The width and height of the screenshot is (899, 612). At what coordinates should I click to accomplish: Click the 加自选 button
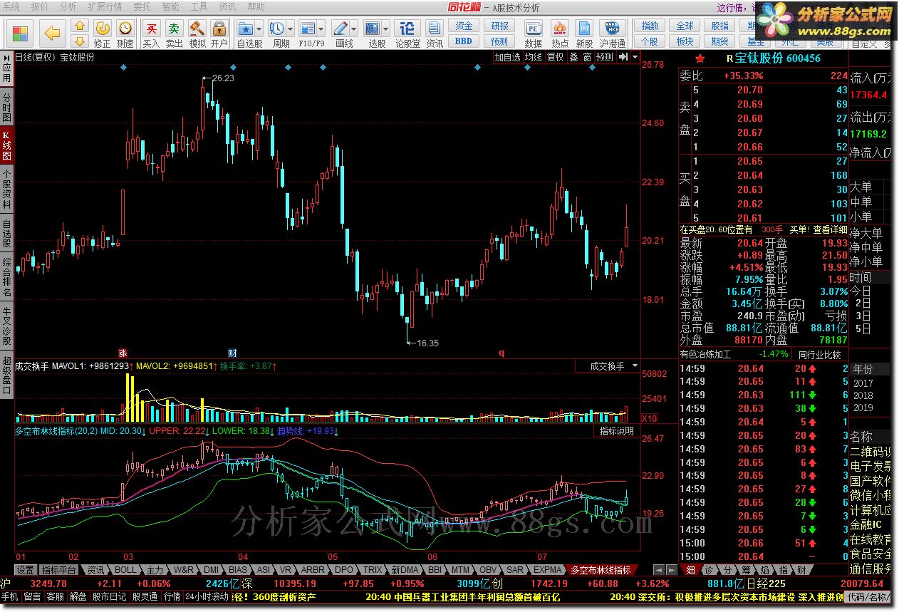tap(508, 57)
